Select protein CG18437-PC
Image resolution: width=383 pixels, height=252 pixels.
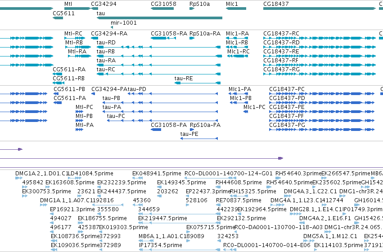287,89
